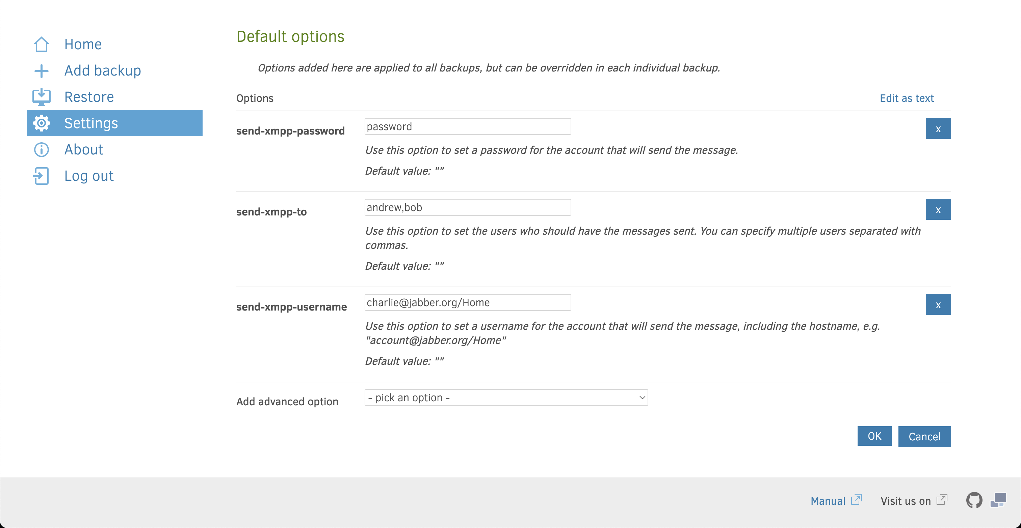Focus the send-xmpp-username text field

tap(467, 302)
